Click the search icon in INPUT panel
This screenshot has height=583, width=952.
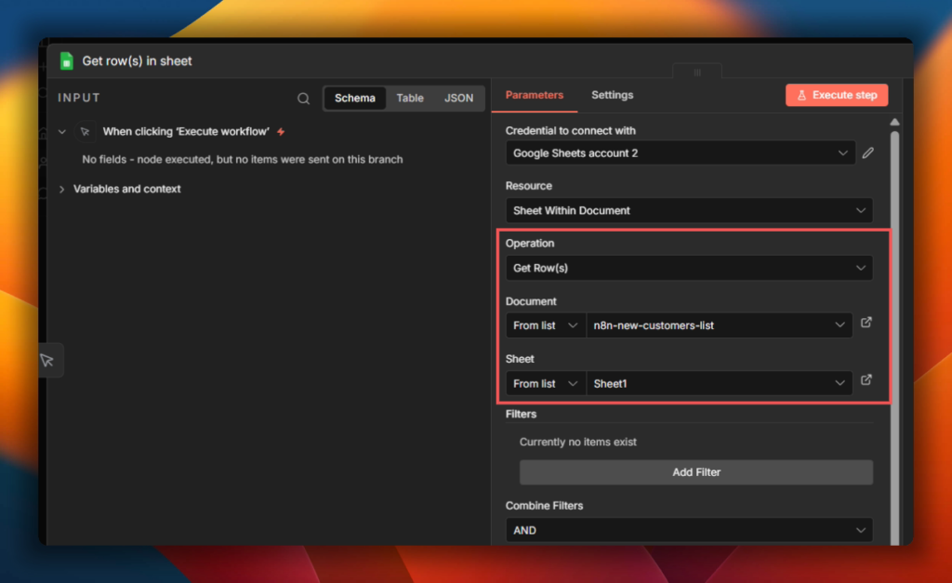[303, 99]
